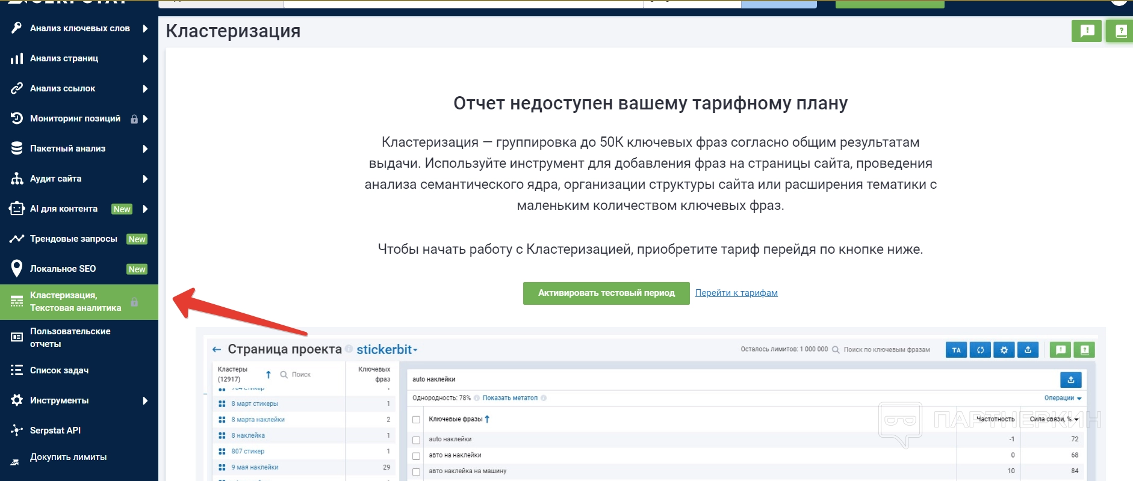Click the gear icon beside Инструменты
The width and height of the screenshot is (1133, 481).
[x=16, y=400]
